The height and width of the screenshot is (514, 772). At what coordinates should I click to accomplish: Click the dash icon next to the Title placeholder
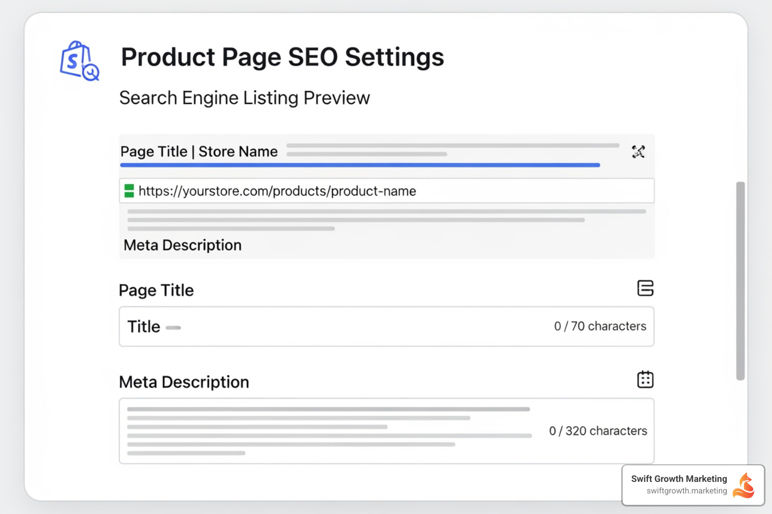173,327
